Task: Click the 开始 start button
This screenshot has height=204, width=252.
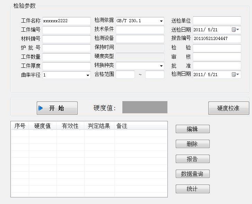Action: pyautogui.click(x=57, y=108)
